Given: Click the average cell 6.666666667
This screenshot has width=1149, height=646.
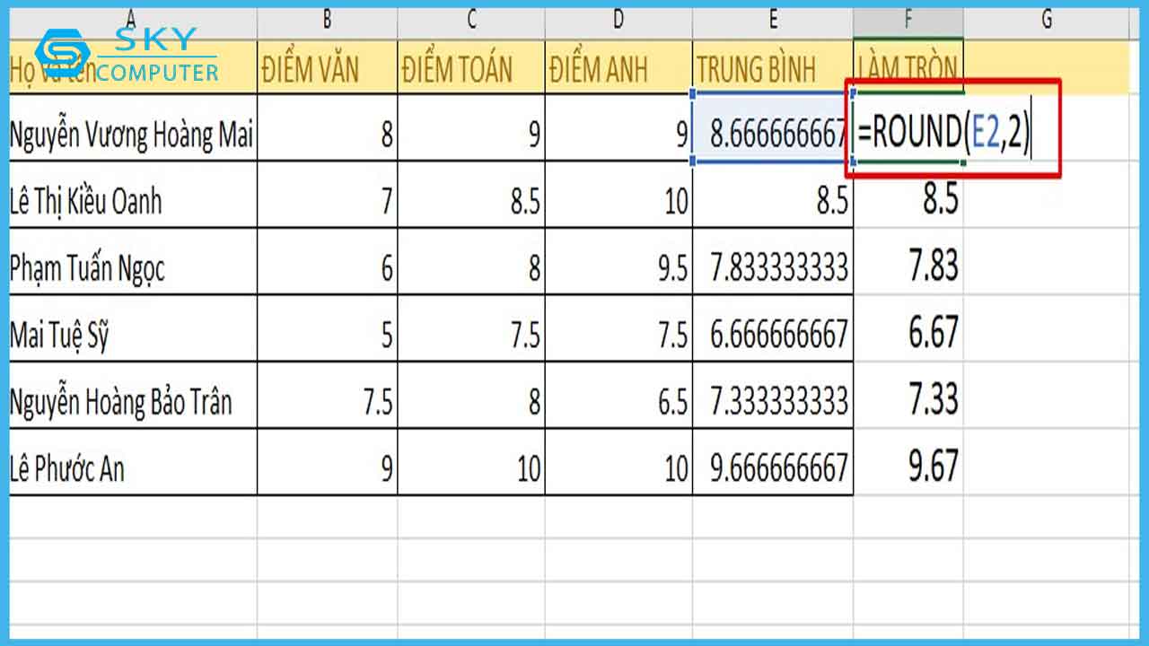Looking at the screenshot, I should [773, 328].
